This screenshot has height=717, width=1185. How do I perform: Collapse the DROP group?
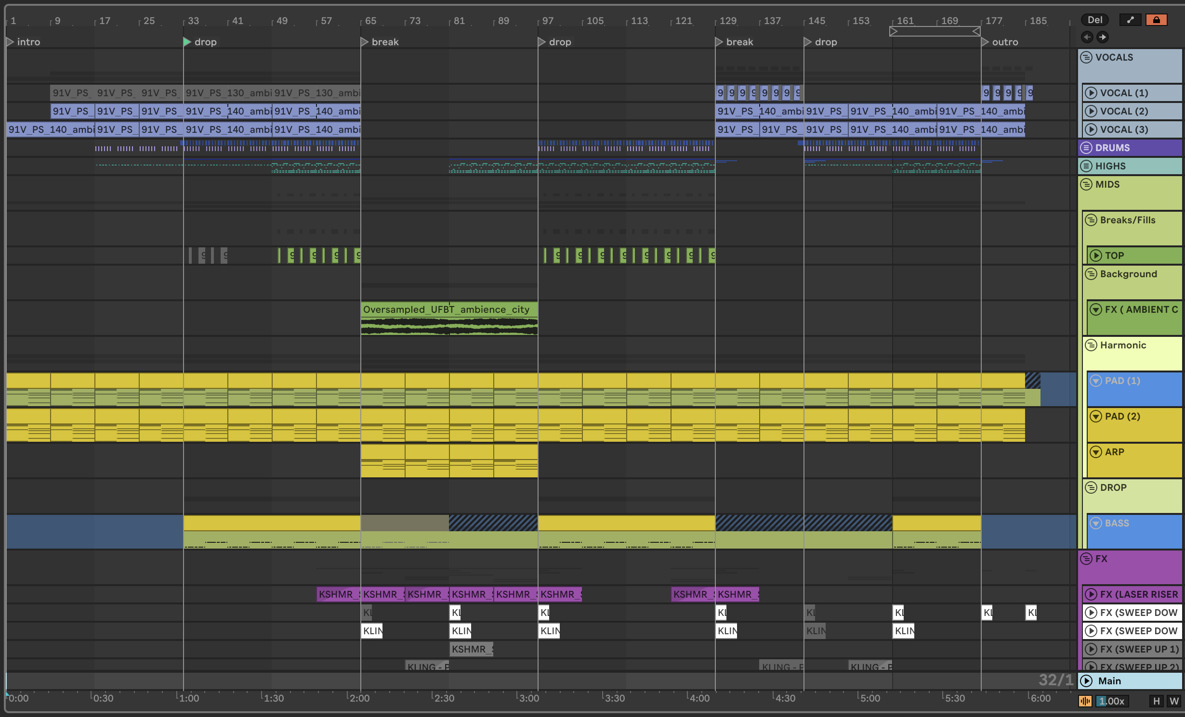coord(1092,487)
